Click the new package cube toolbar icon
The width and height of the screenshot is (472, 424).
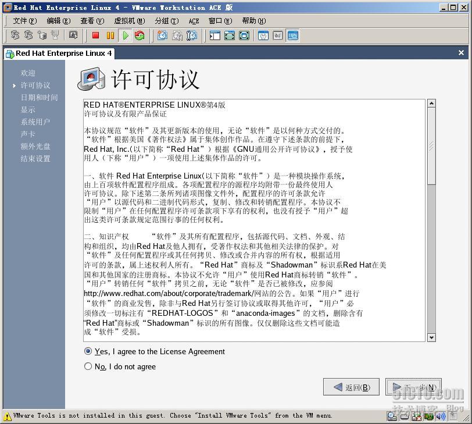click(x=42, y=35)
